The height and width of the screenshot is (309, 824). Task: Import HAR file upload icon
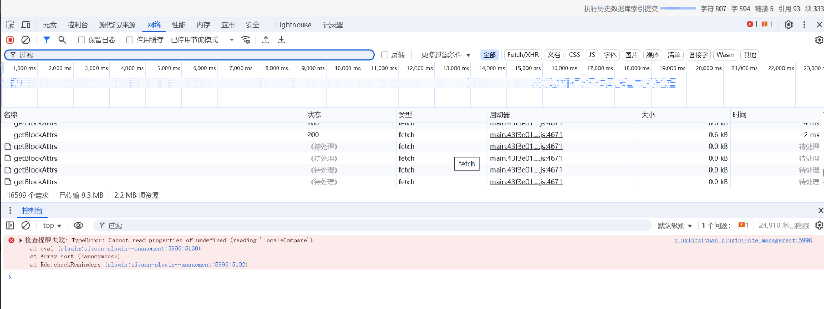tap(266, 39)
